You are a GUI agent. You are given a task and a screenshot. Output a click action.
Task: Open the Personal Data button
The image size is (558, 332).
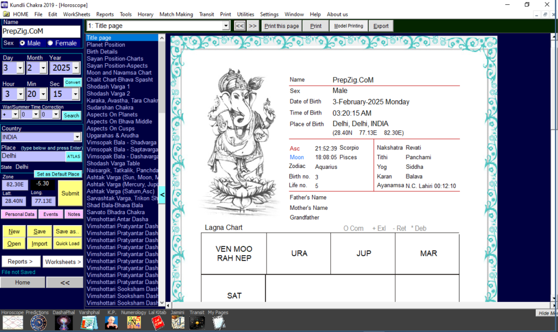tap(20, 214)
